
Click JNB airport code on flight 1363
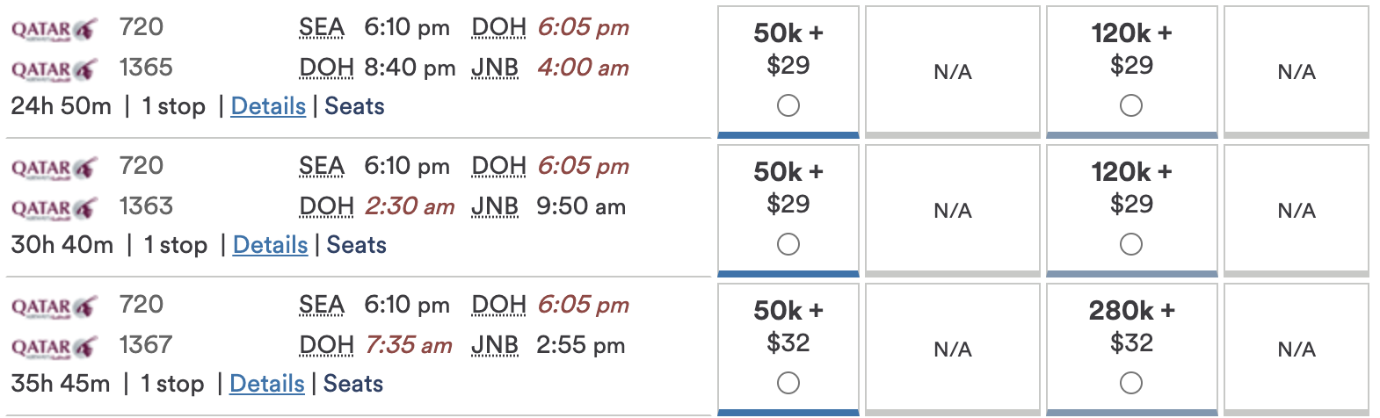495,207
